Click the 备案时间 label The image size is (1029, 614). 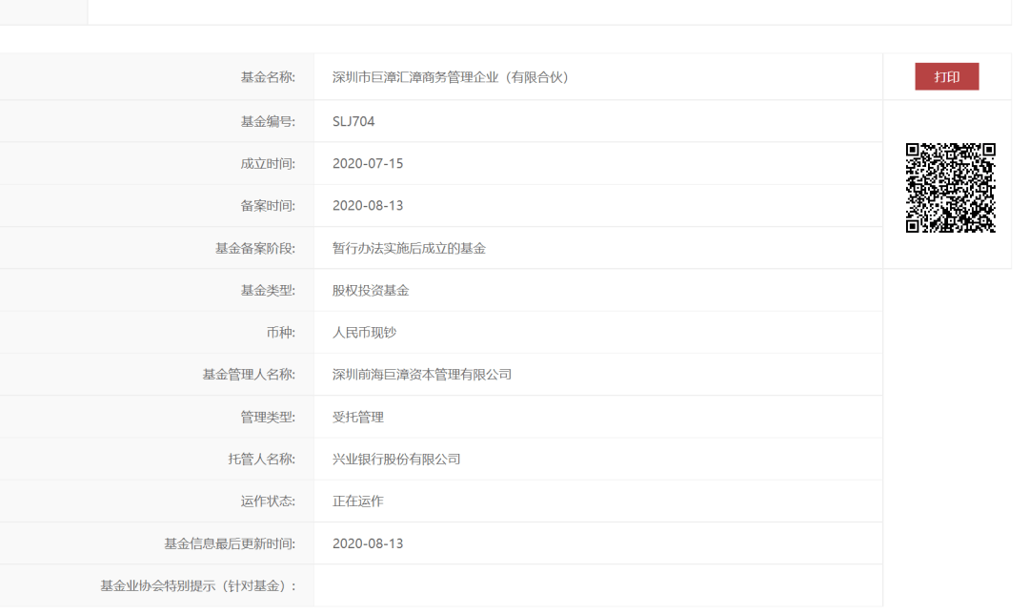268,206
